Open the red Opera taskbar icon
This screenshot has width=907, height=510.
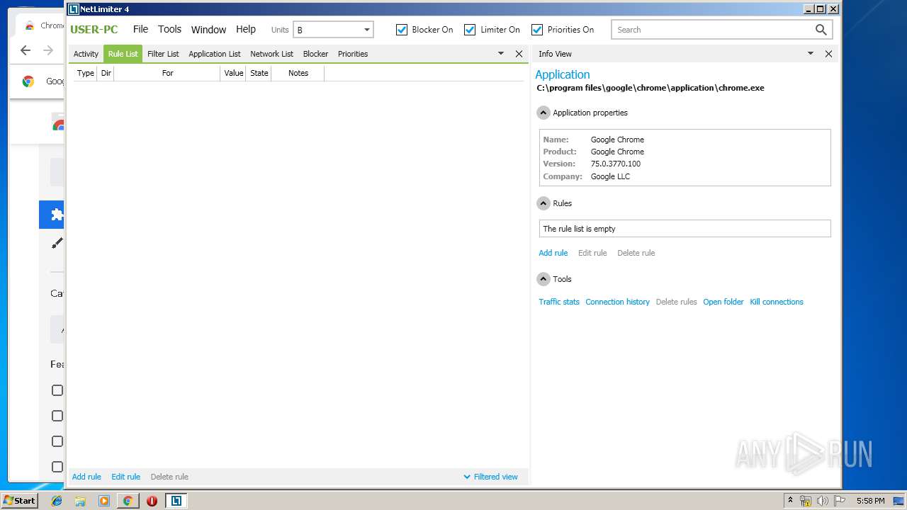[152, 501]
